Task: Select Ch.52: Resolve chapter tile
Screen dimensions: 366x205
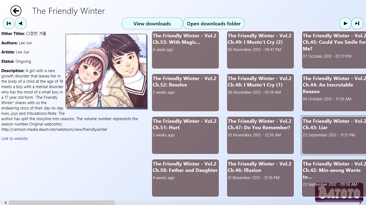Action: pyautogui.click(x=185, y=93)
